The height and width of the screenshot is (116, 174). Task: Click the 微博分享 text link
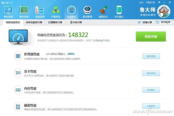[x=147, y=22]
